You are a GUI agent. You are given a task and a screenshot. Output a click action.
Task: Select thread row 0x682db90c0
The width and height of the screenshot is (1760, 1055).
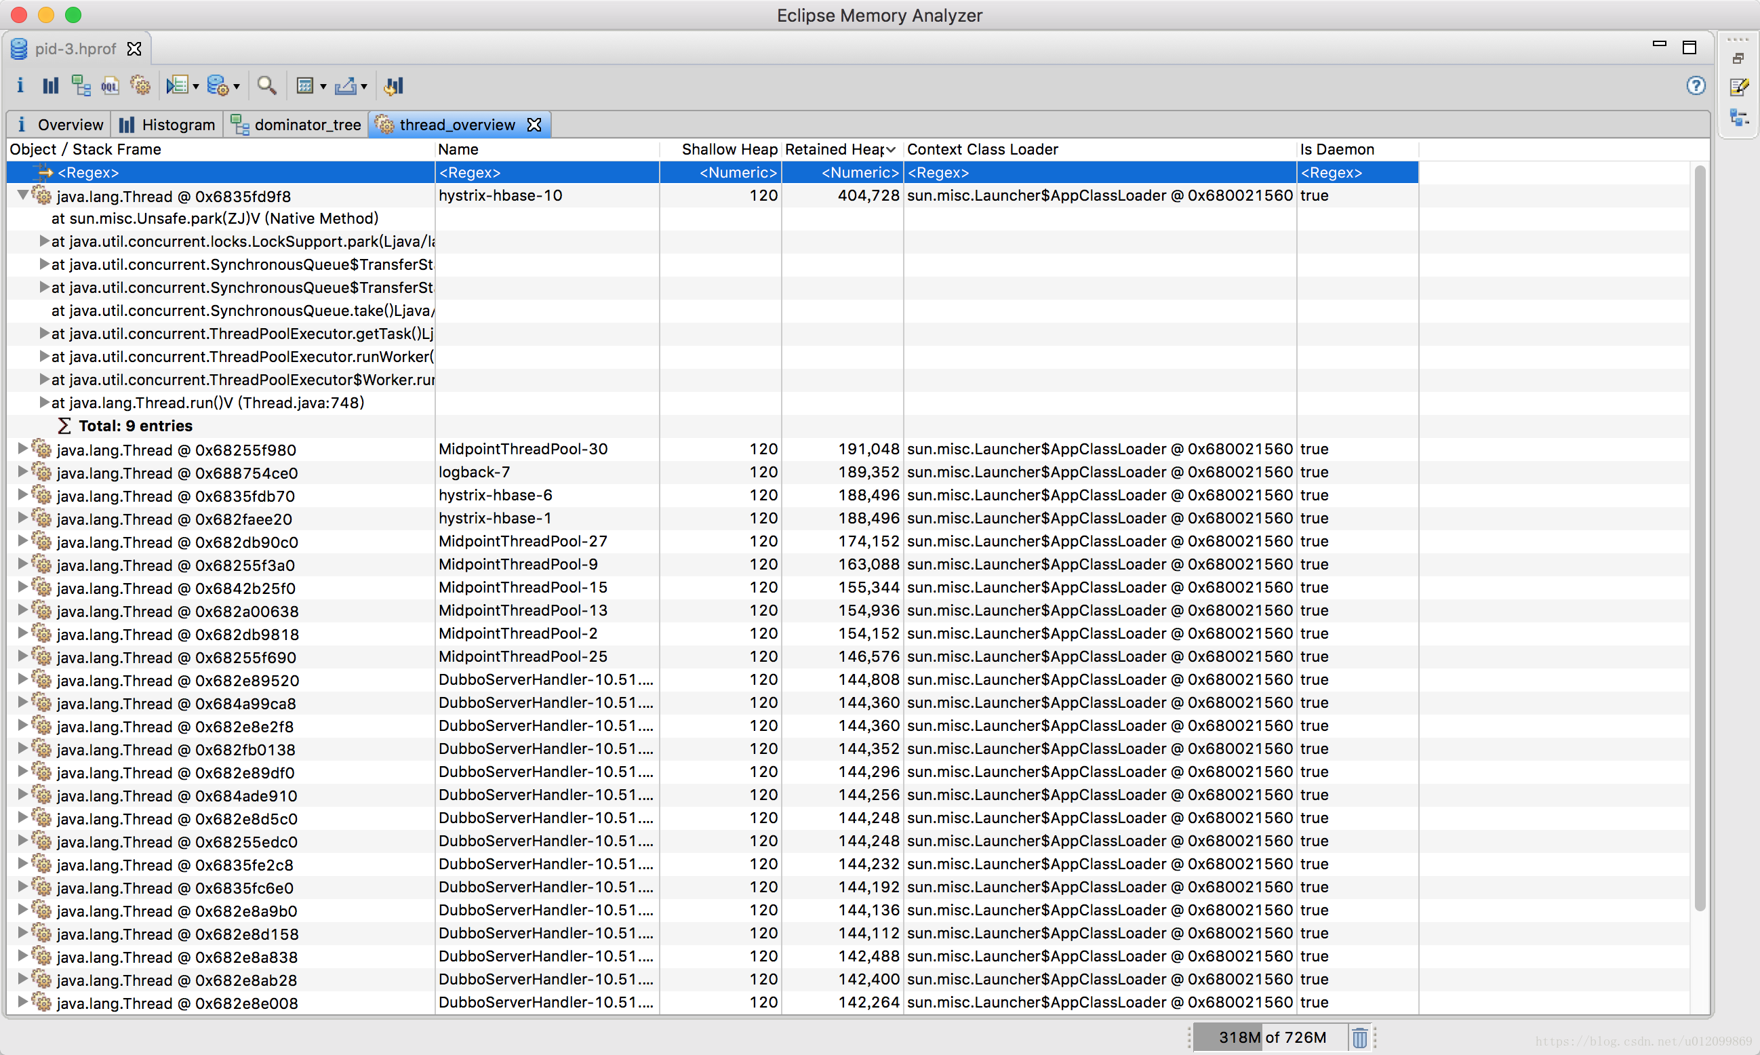[177, 542]
